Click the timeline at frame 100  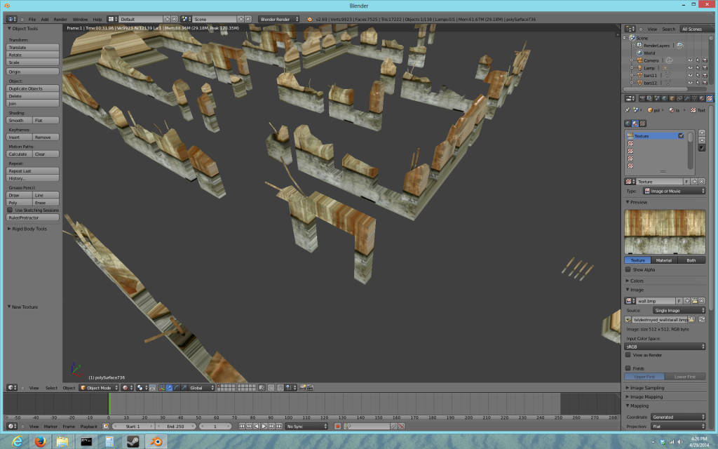(x=288, y=405)
